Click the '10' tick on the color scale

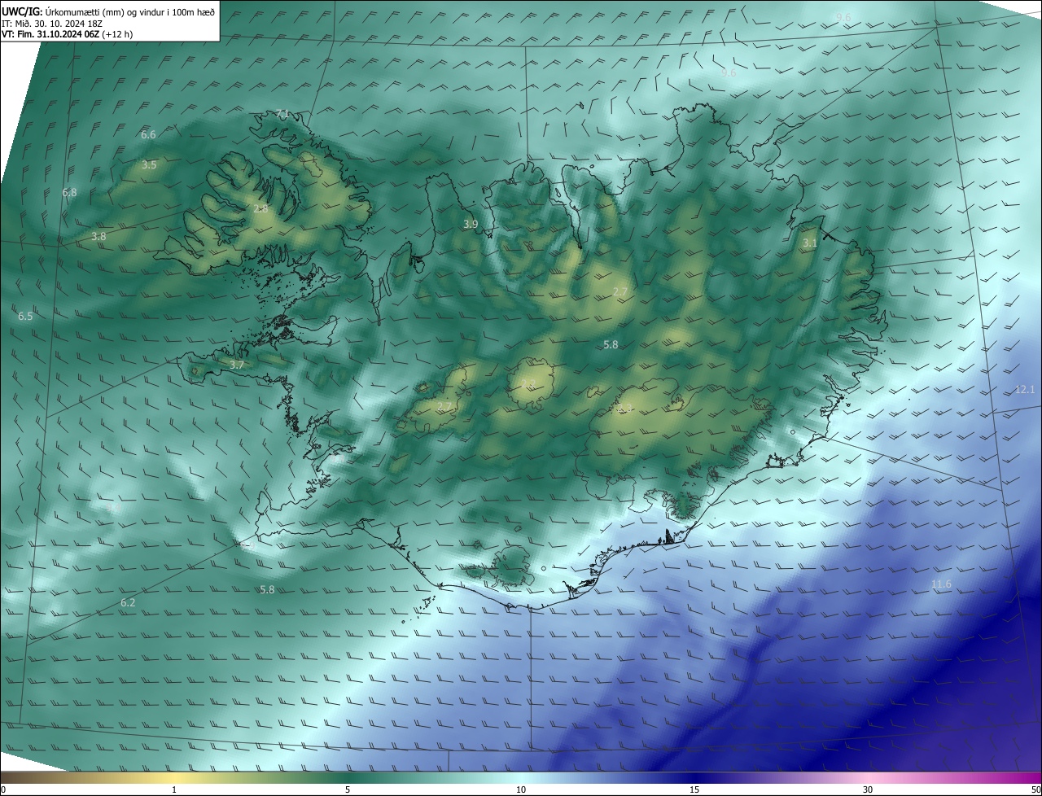coord(521,790)
